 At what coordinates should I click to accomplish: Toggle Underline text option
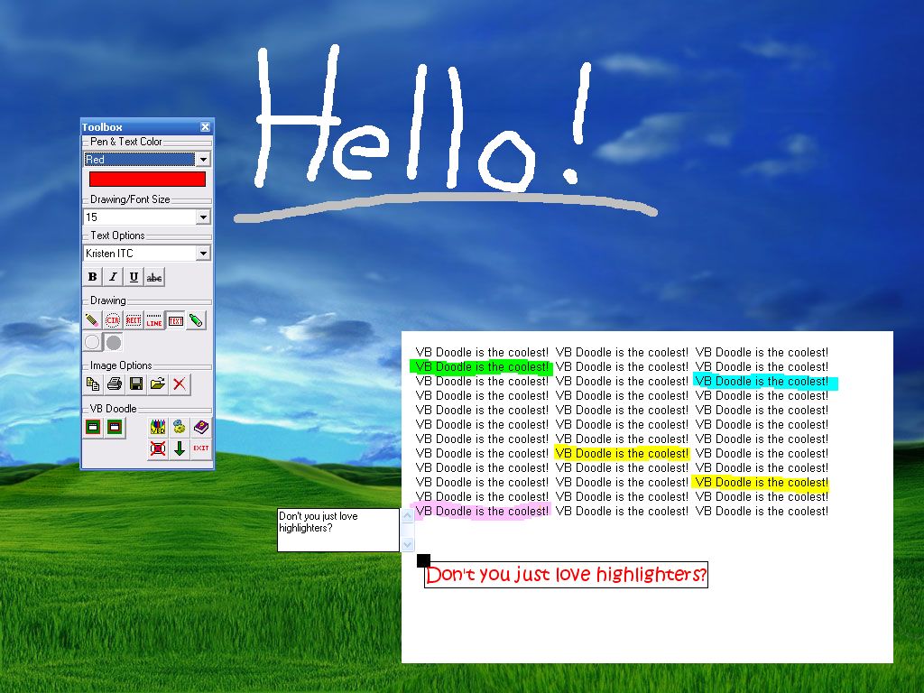(x=134, y=277)
